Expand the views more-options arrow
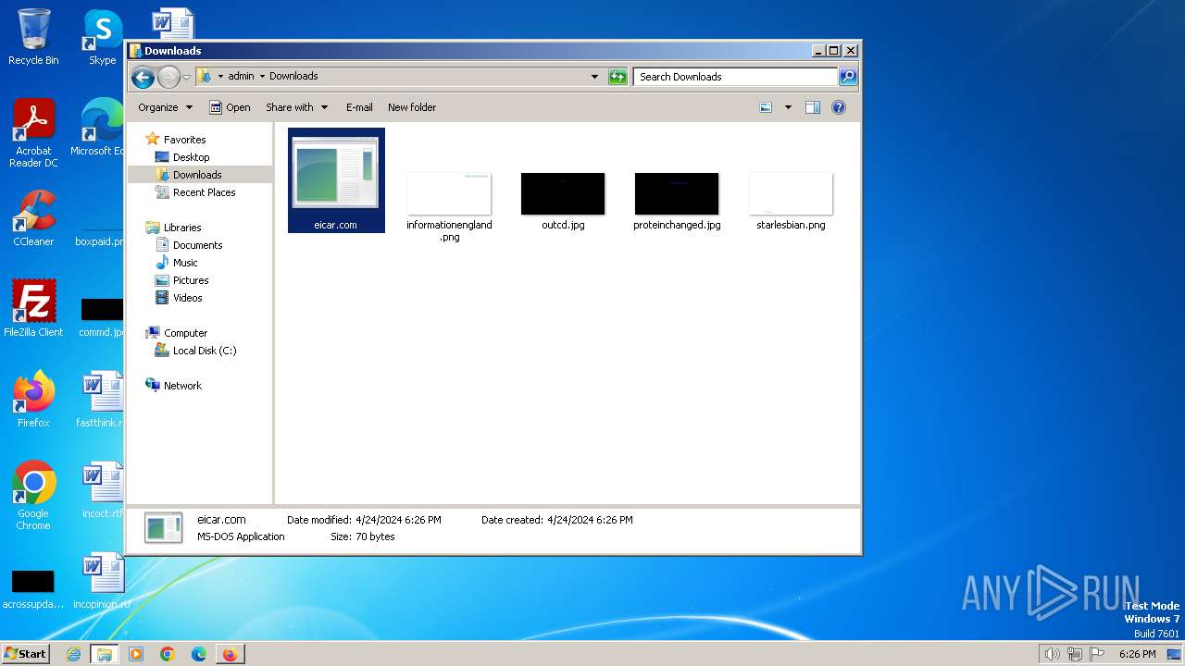The height and width of the screenshot is (666, 1185). click(x=788, y=107)
